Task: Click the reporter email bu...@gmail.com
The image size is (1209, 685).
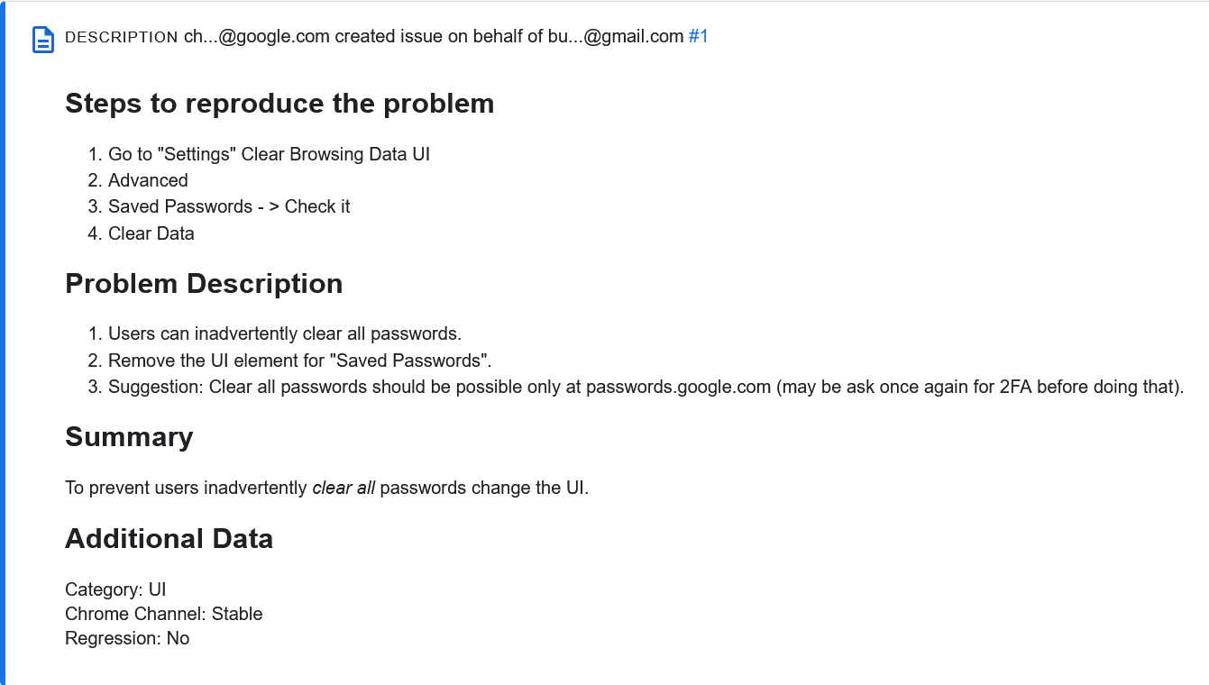Action: (616, 37)
